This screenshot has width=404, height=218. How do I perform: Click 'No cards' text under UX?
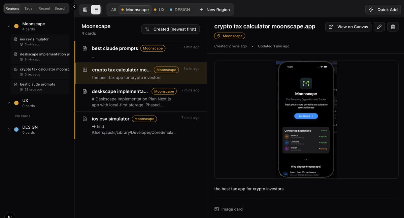pyautogui.click(x=23, y=116)
